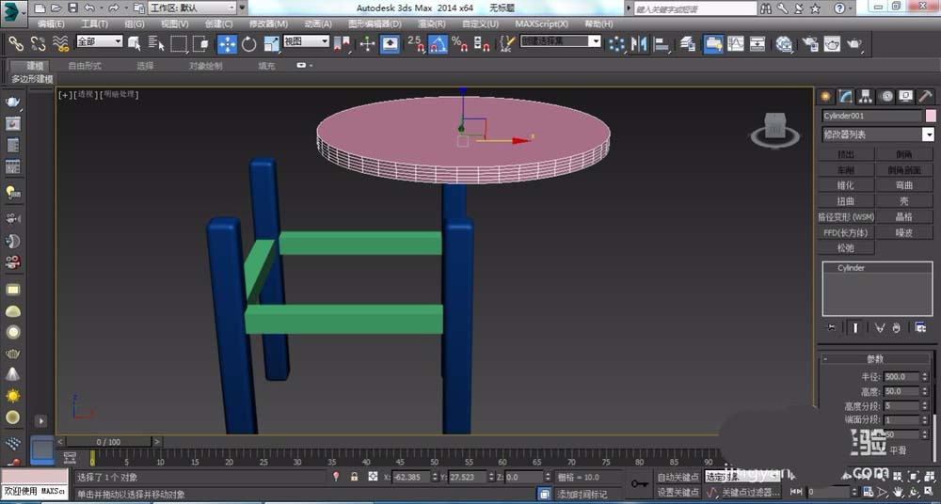Expand the modifier list (修改器列表) dropdown

click(x=928, y=134)
